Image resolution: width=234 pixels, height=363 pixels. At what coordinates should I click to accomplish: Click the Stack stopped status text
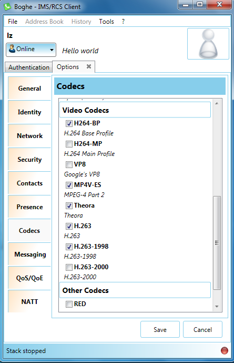[26, 351]
